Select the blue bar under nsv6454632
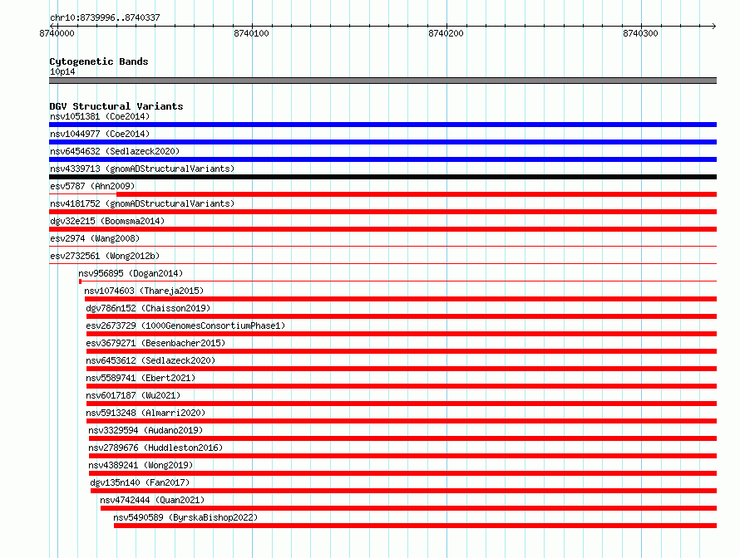740x558 pixels. (382, 159)
